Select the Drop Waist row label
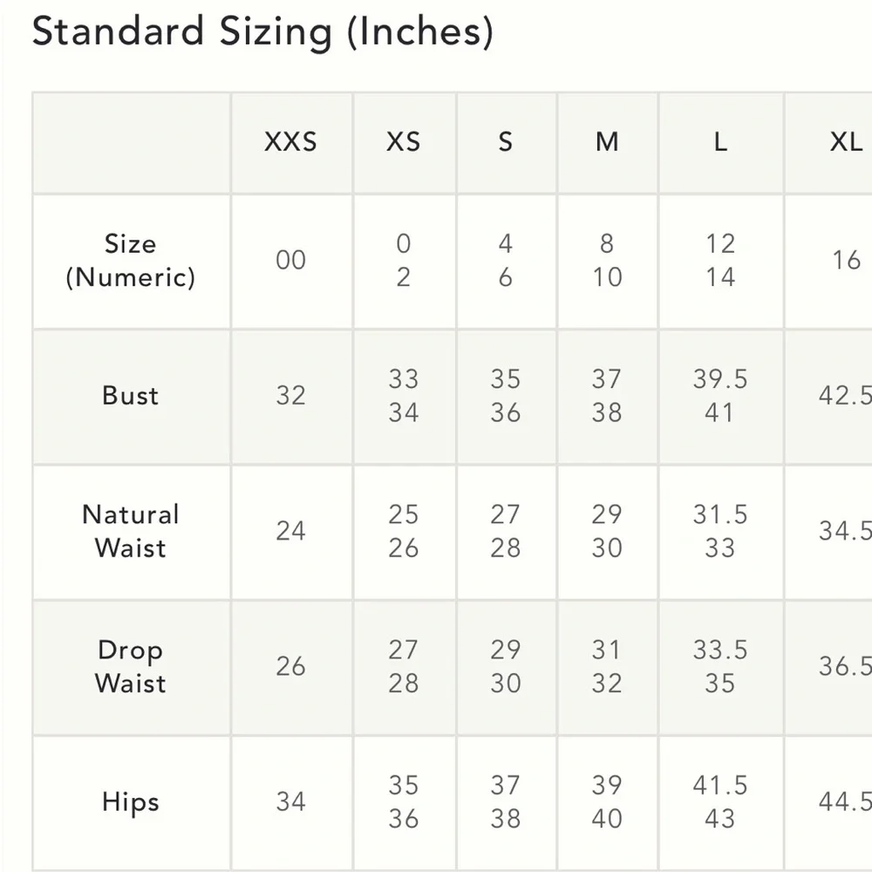 pos(131,666)
